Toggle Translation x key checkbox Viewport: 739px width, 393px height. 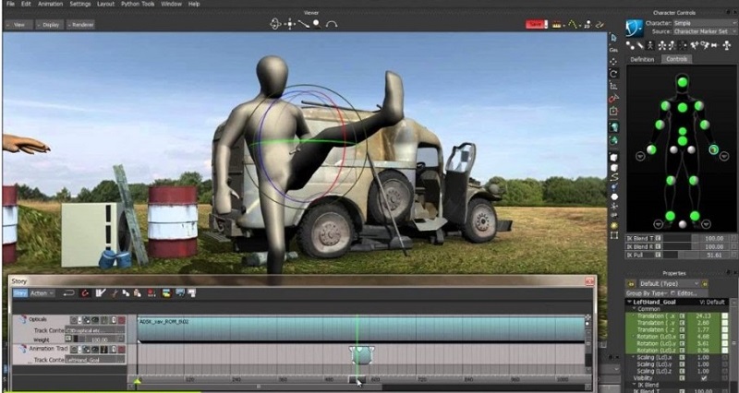click(725, 316)
